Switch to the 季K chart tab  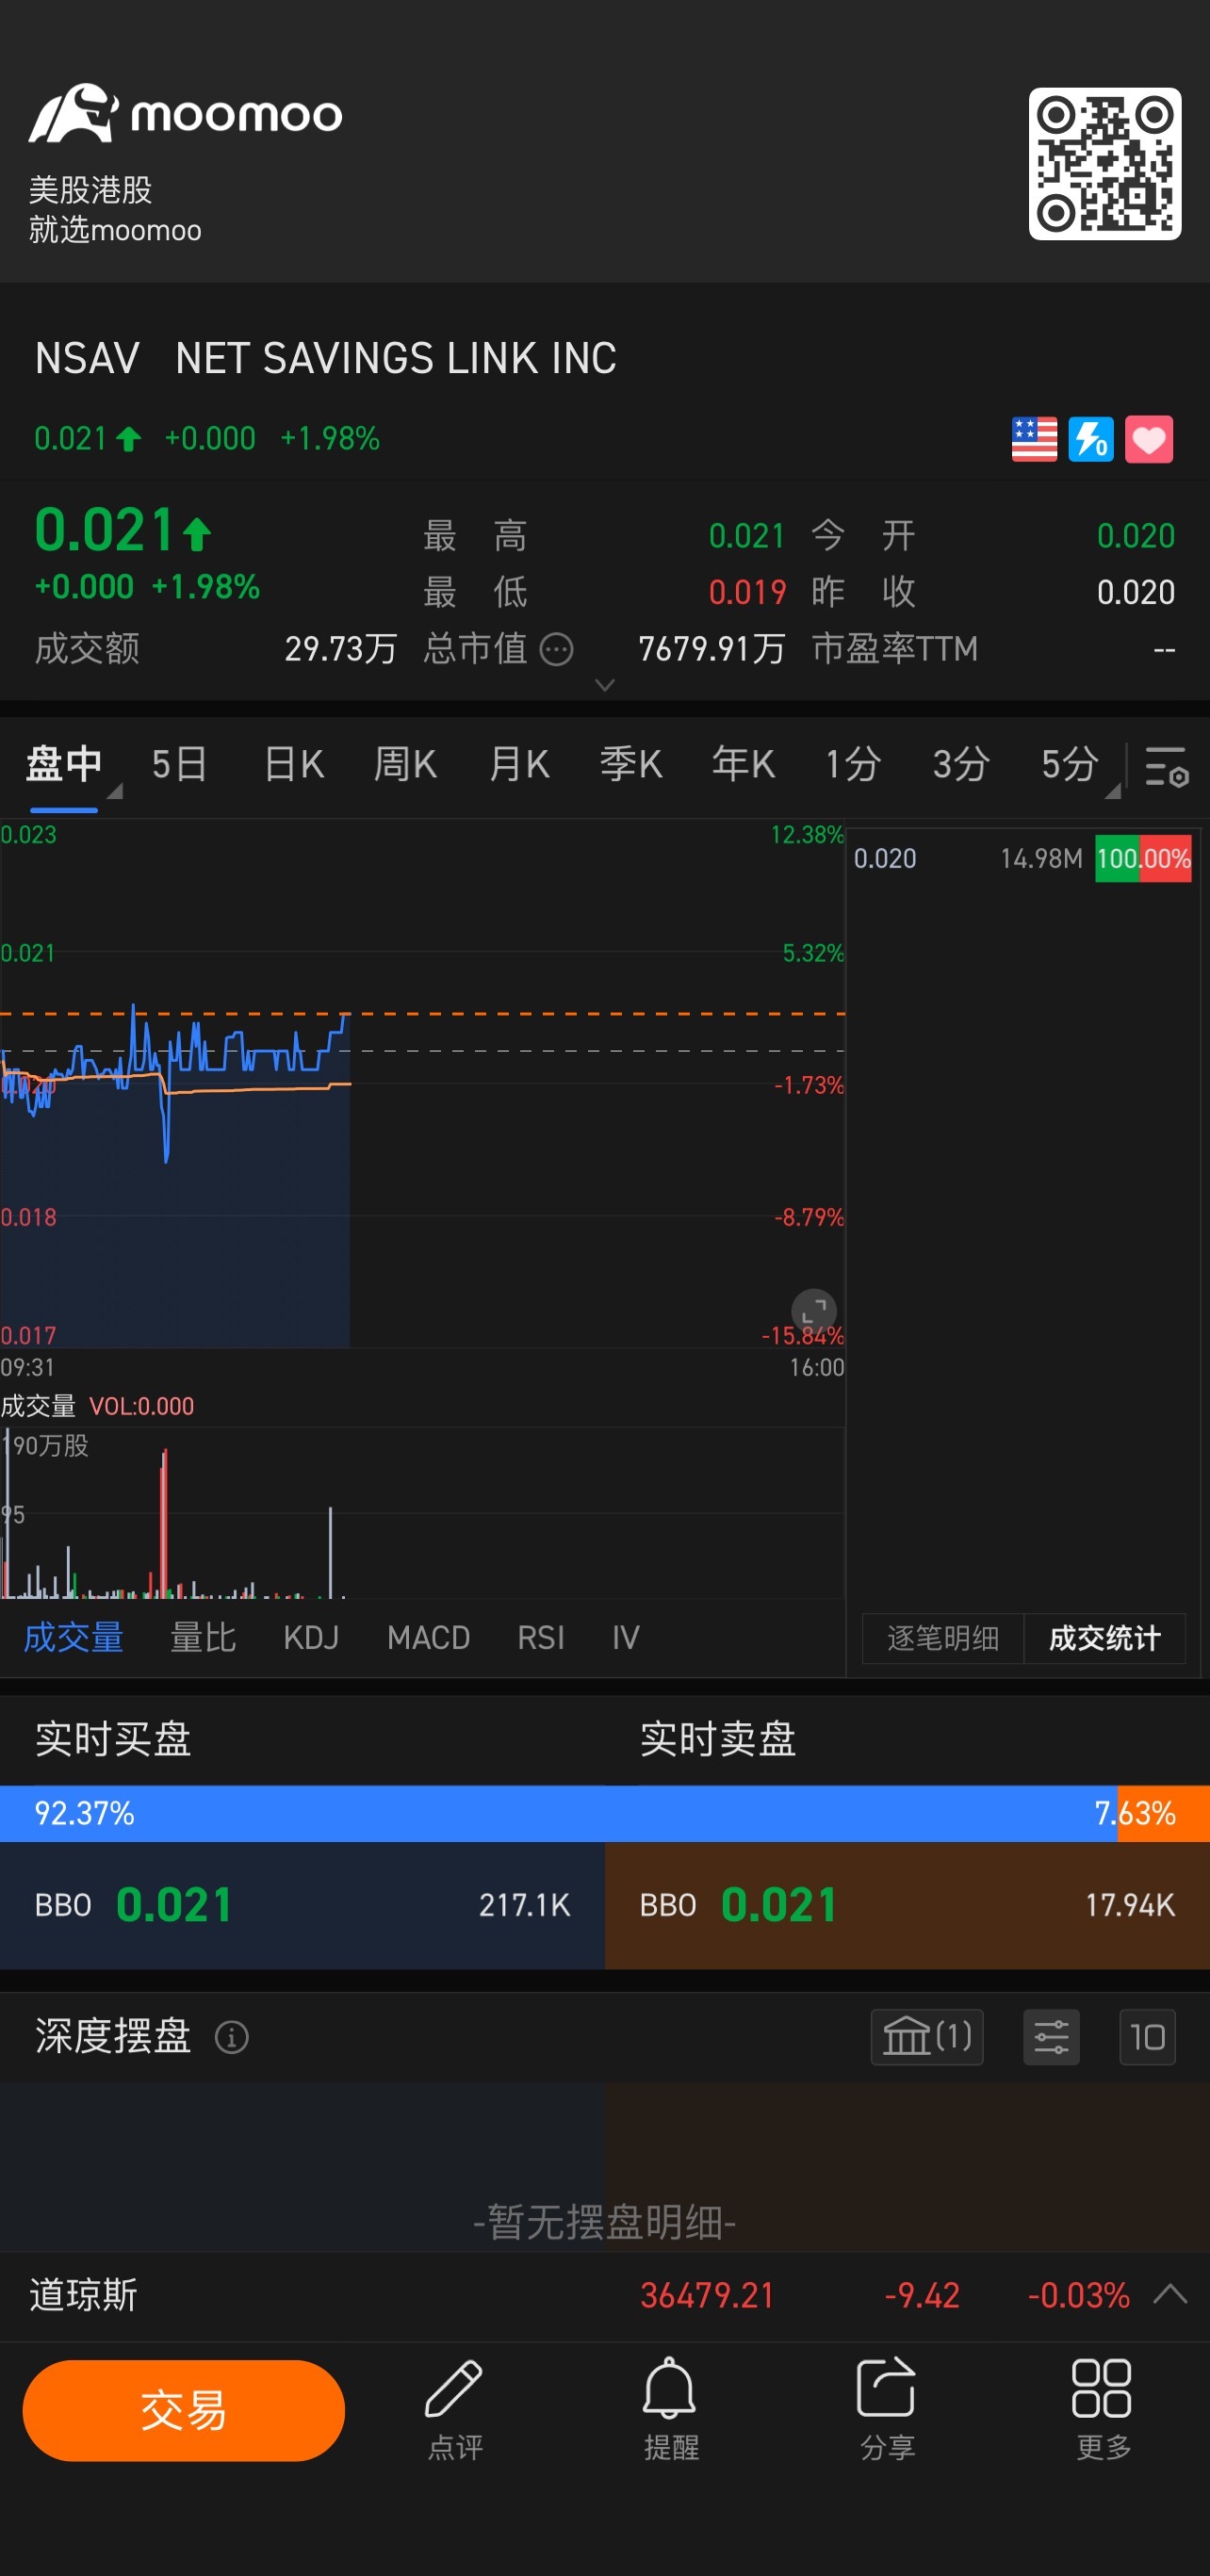pos(631,764)
